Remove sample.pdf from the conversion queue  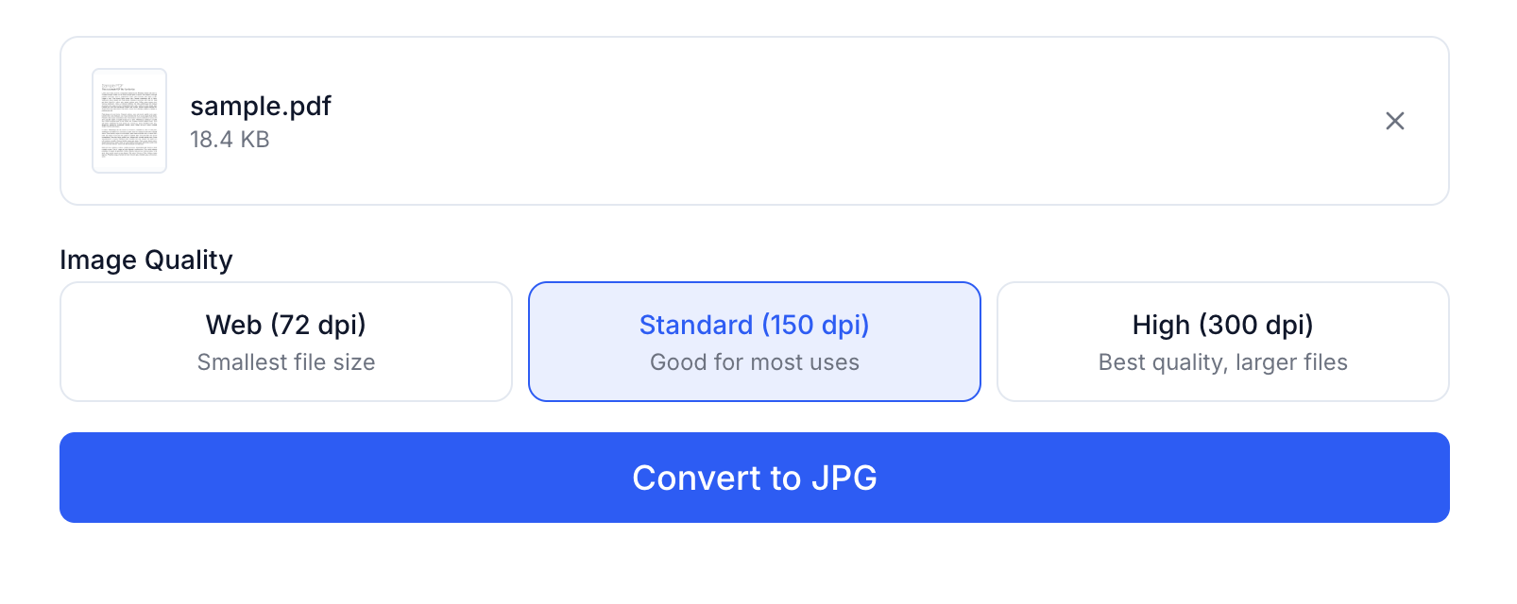click(1394, 121)
